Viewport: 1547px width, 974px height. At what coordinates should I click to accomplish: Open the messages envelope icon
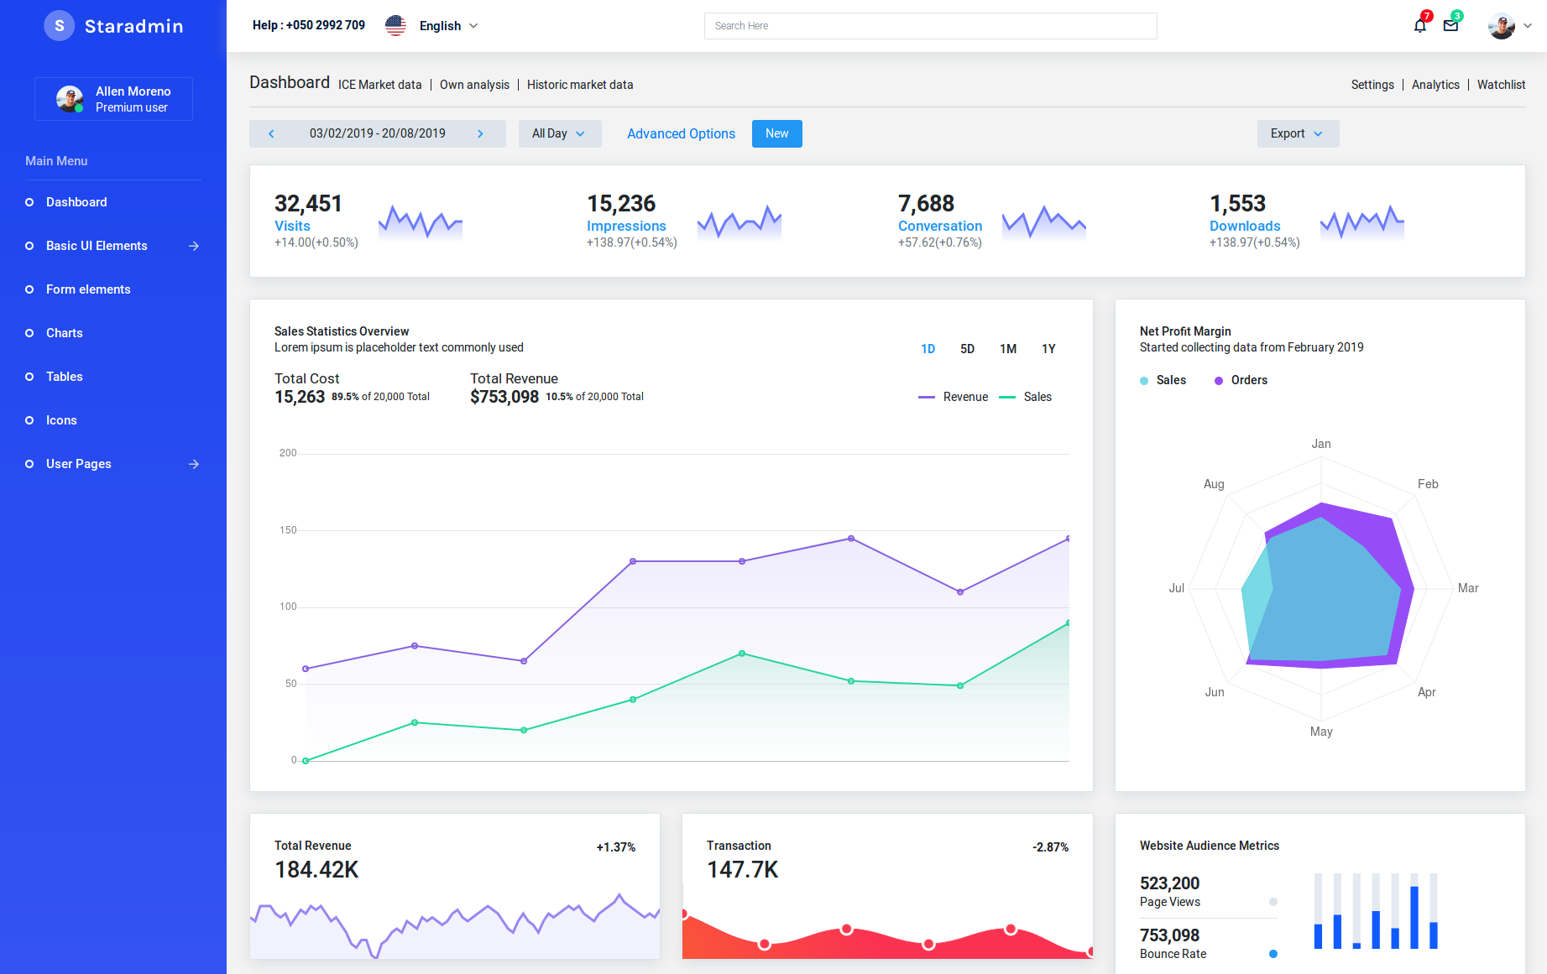pos(1451,26)
